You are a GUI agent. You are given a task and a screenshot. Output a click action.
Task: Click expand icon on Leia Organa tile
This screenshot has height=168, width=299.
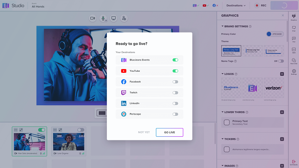click(x=60, y=130)
